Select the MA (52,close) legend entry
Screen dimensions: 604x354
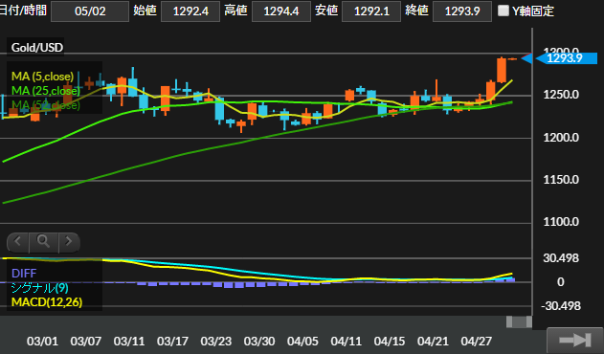tap(45, 105)
